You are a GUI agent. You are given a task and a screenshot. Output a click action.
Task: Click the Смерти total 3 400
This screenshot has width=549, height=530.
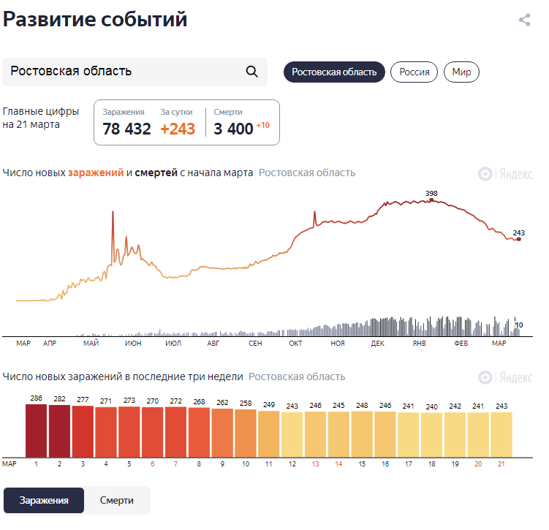click(233, 129)
